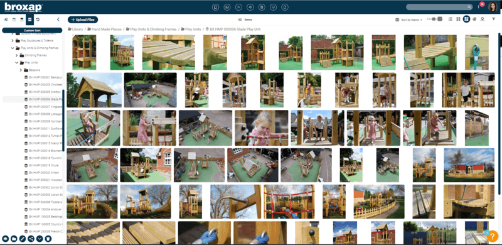Select BX HMP 050007 Kinglade tree item
The width and height of the screenshot is (502, 245).
(x=43, y=106)
